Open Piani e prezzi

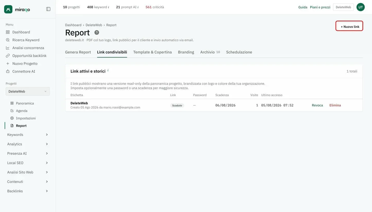pos(320,7)
